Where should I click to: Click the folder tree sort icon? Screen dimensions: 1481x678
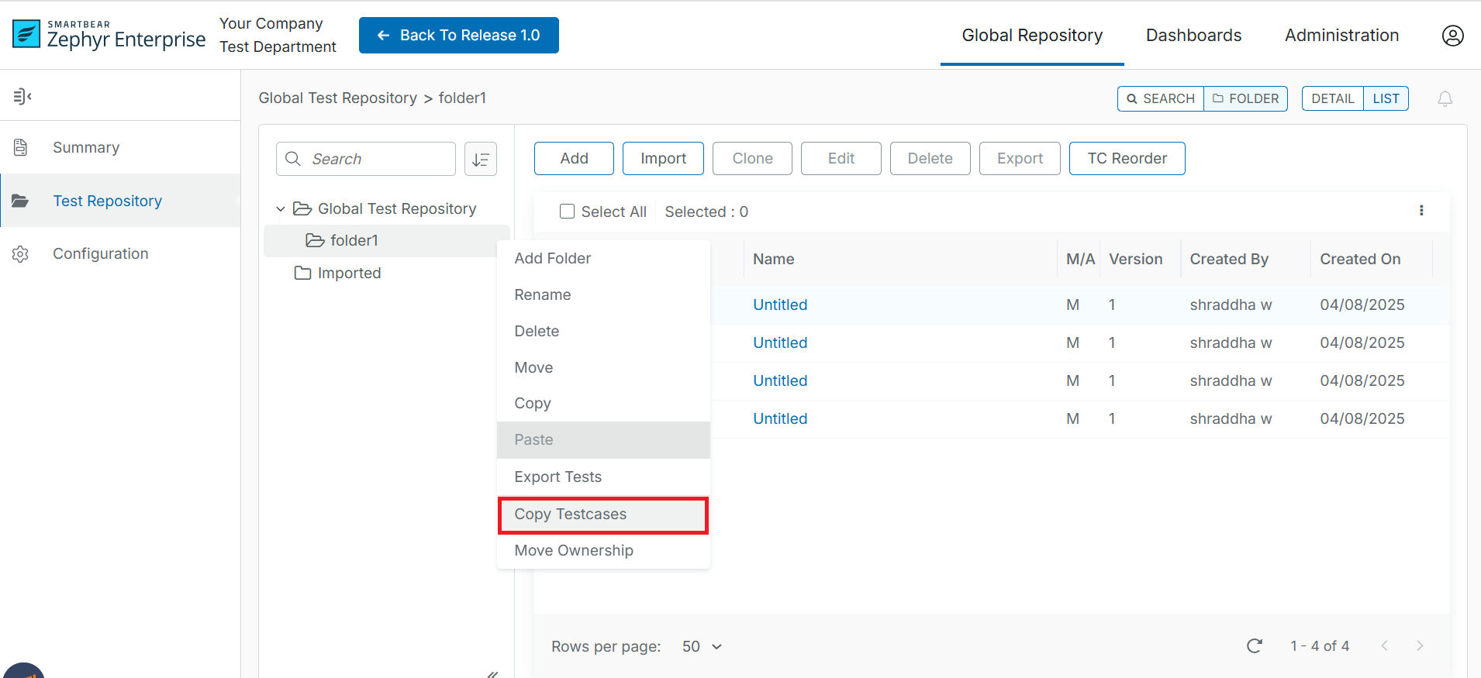point(481,159)
